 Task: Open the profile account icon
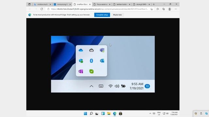[x=169, y=9]
